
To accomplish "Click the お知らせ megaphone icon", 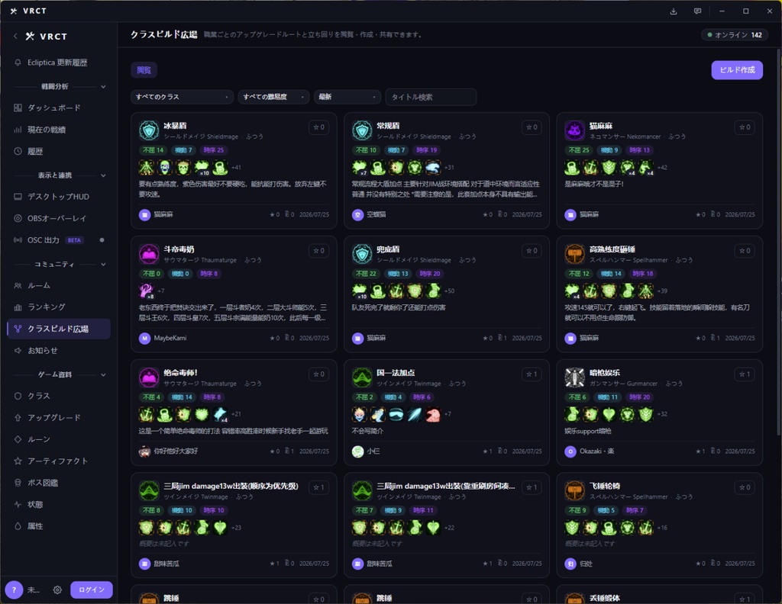I will point(18,351).
